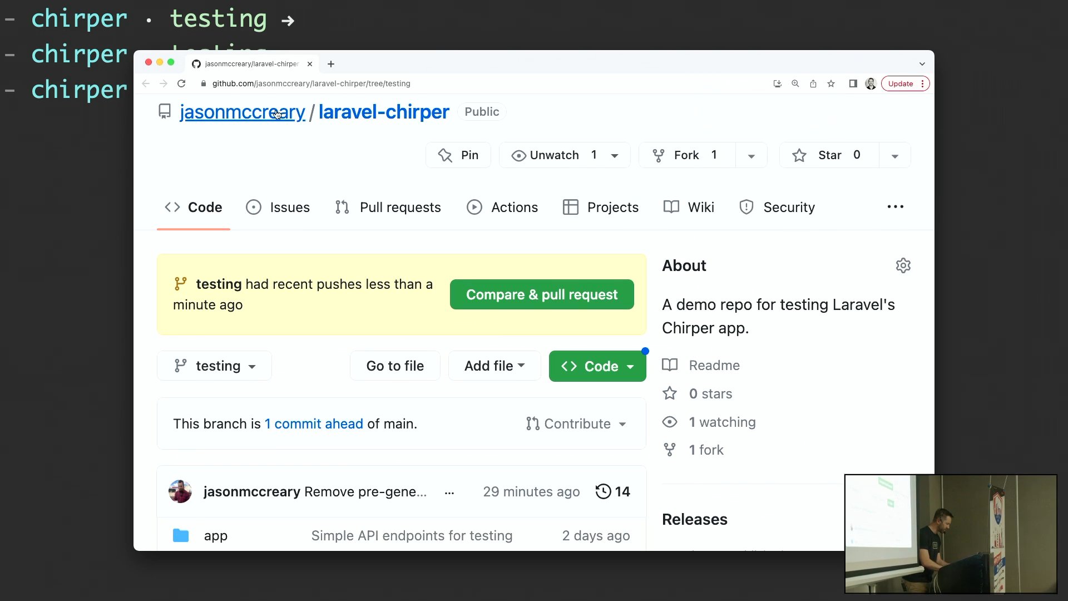Click the Wiki tab
This screenshot has height=601, width=1068.
click(x=701, y=207)
